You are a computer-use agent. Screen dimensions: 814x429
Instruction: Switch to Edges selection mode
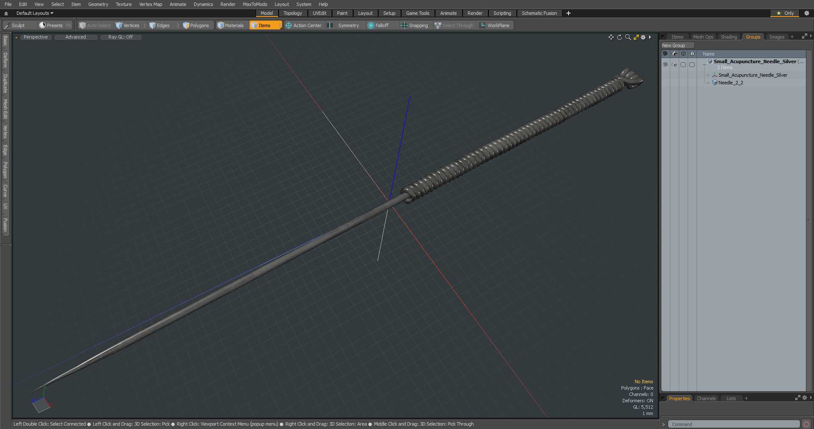163,25
